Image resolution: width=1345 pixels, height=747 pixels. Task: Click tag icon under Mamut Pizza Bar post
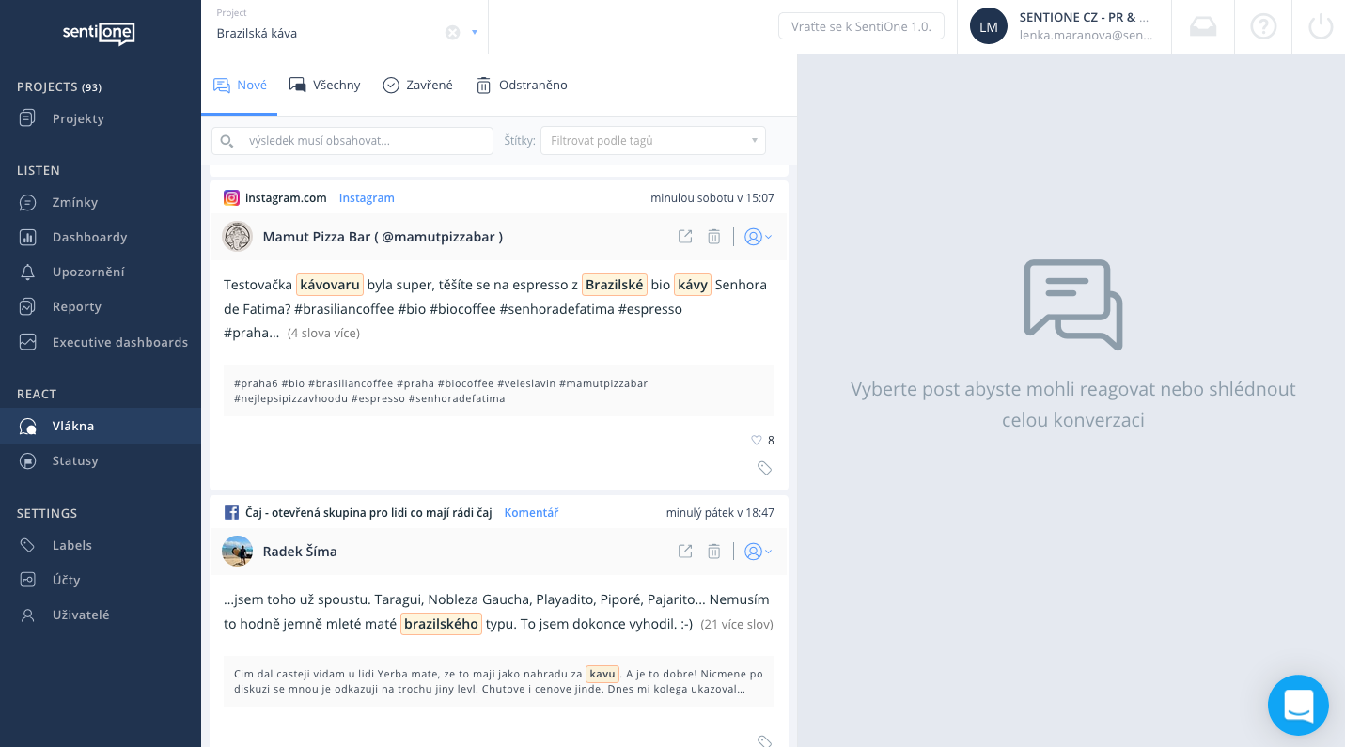764,468
